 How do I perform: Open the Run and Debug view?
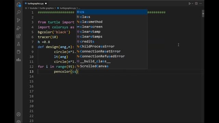pos(18,28)
